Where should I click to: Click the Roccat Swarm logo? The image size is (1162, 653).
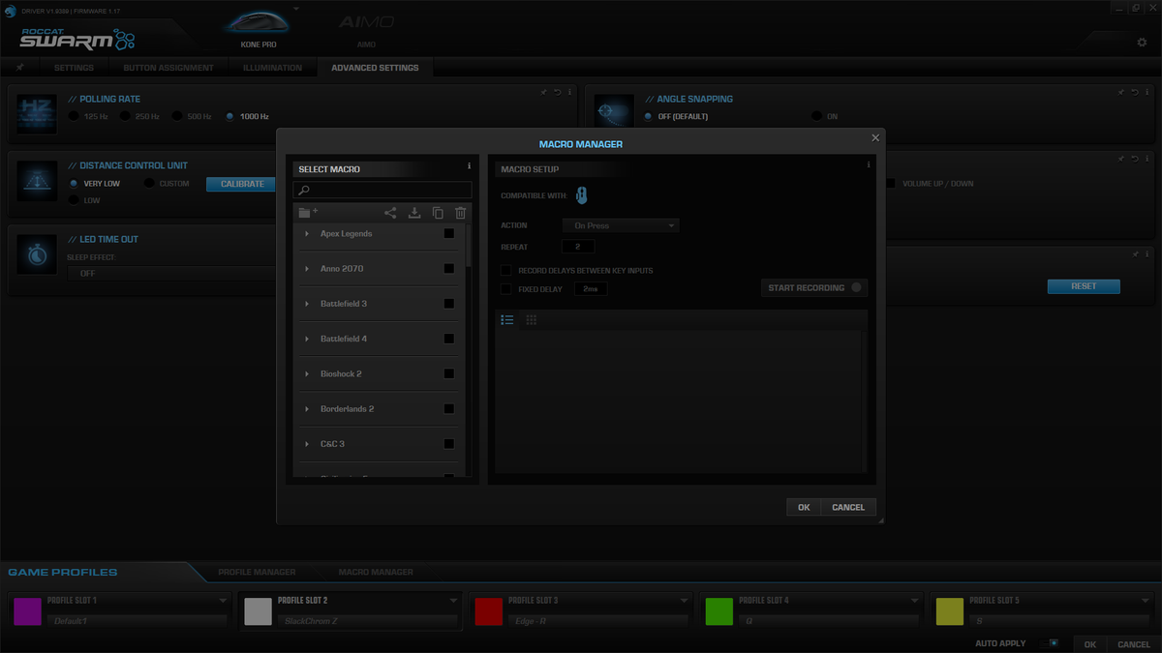[x=77, y=39]
